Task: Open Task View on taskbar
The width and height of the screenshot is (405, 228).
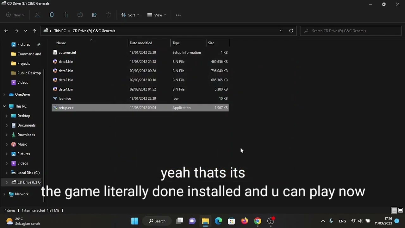Action: (180, 221)
